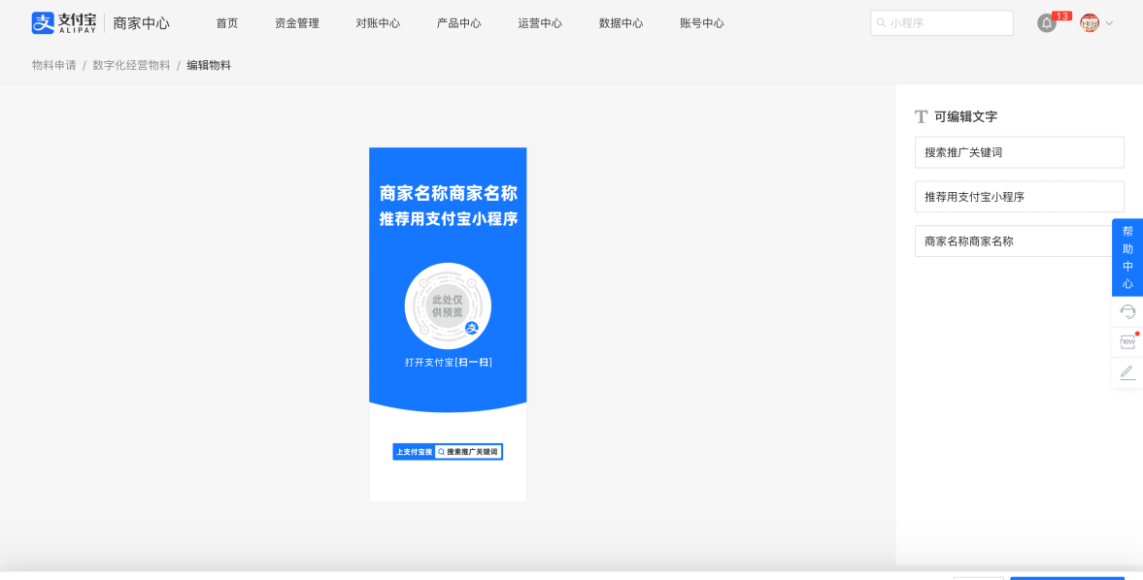Expand the account dropdown chevron
Image resolution: width=1143 pixels, height=580 pixels.
(x=1109, y=23)
